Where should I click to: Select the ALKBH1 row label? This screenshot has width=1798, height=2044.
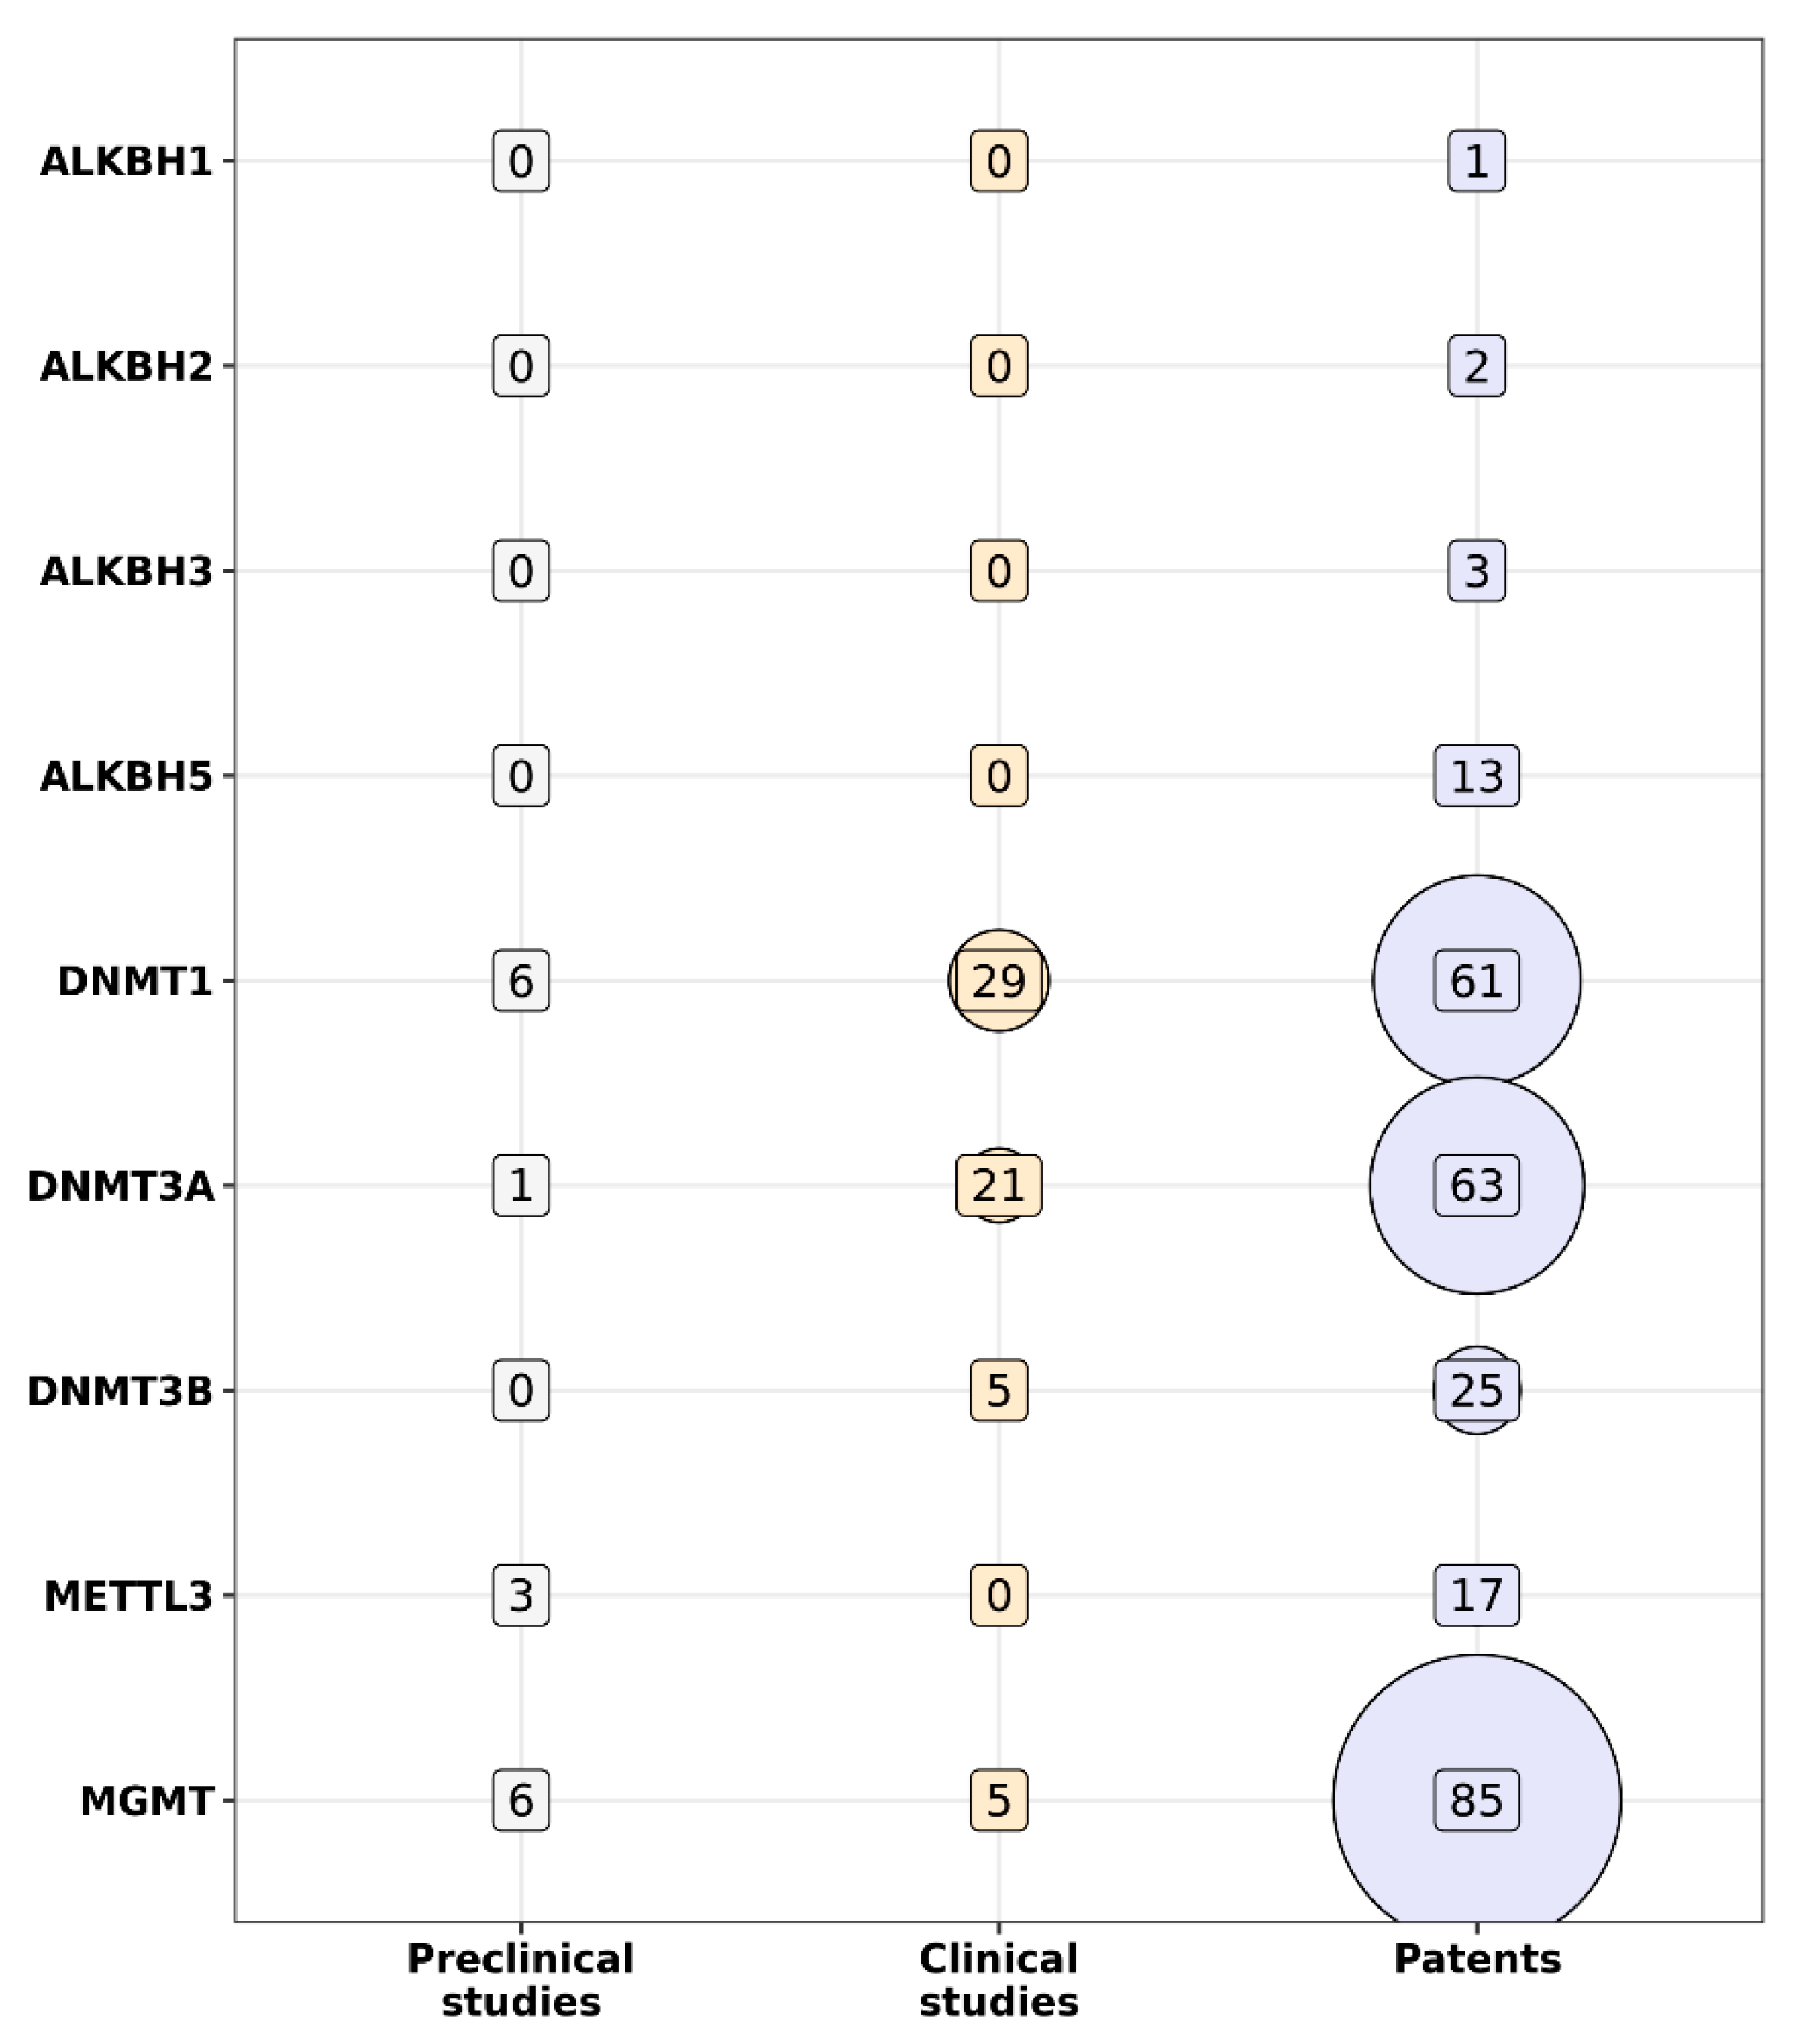coord(126,161)
